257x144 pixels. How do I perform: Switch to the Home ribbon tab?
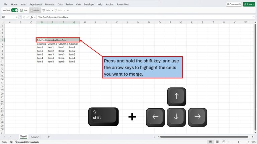(14, 4)
